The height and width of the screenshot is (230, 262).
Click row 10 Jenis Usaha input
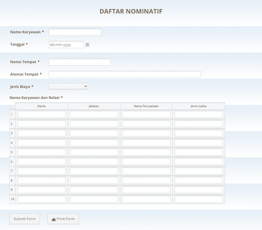[x=198, y=199]
